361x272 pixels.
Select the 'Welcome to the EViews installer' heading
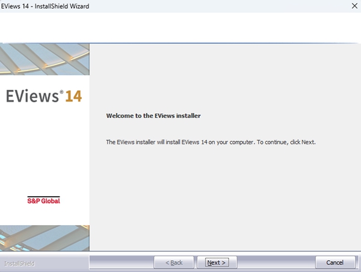[153, 116]
